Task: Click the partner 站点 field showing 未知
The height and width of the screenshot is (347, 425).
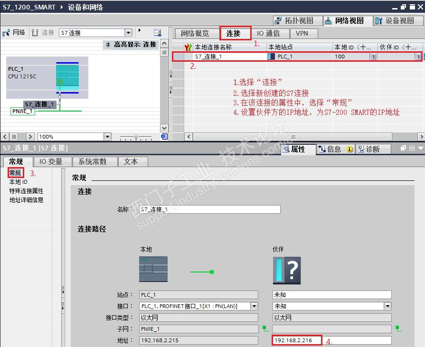Action: coord(332,295)
